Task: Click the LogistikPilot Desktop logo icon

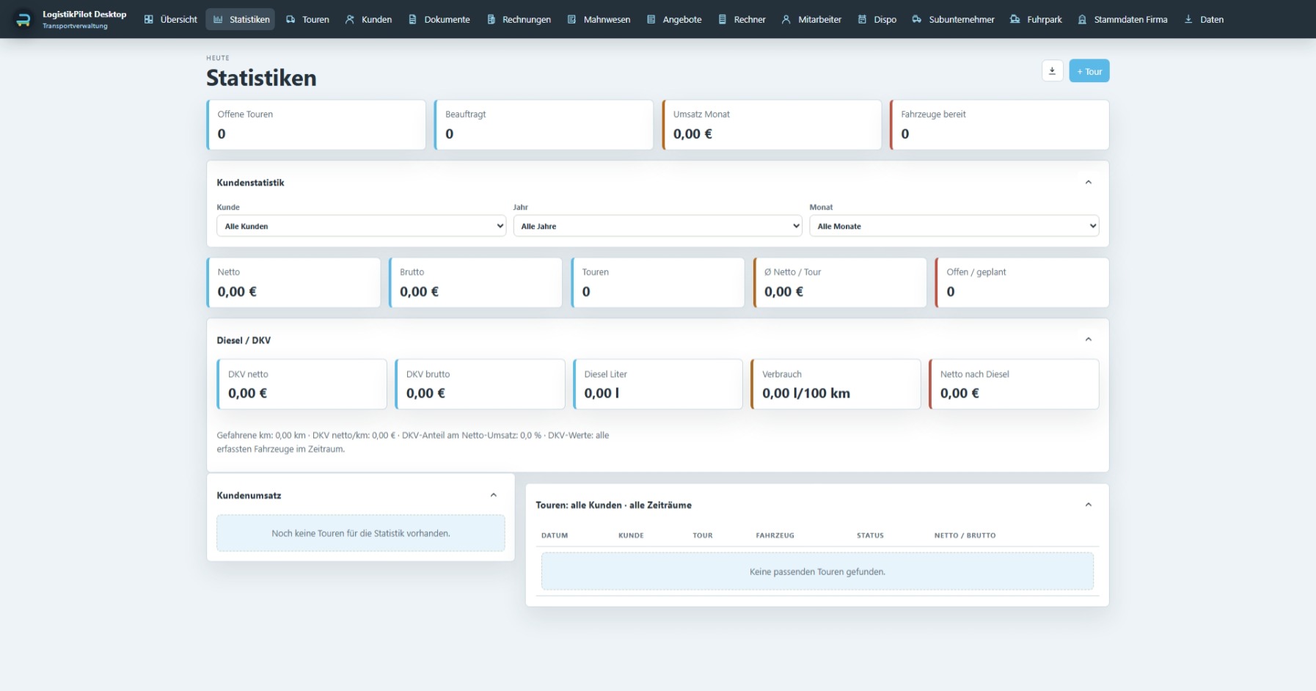Action: pyautogui.click(x=23, y=19)
